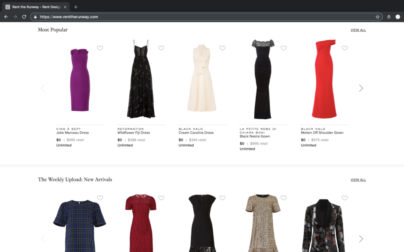Screen dimensions: 404x252
Task: Heart the Cream Carolina Dress
Action: coord(223,48)
